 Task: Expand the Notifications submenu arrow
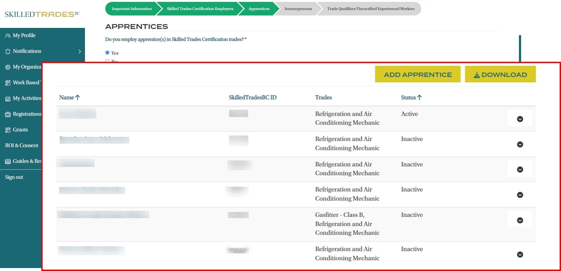point(80,51)
